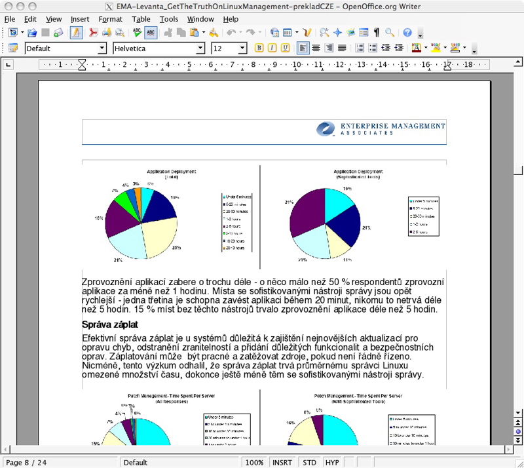Select Align Right
The image size is (524, 468).
(x=329, y=48)
